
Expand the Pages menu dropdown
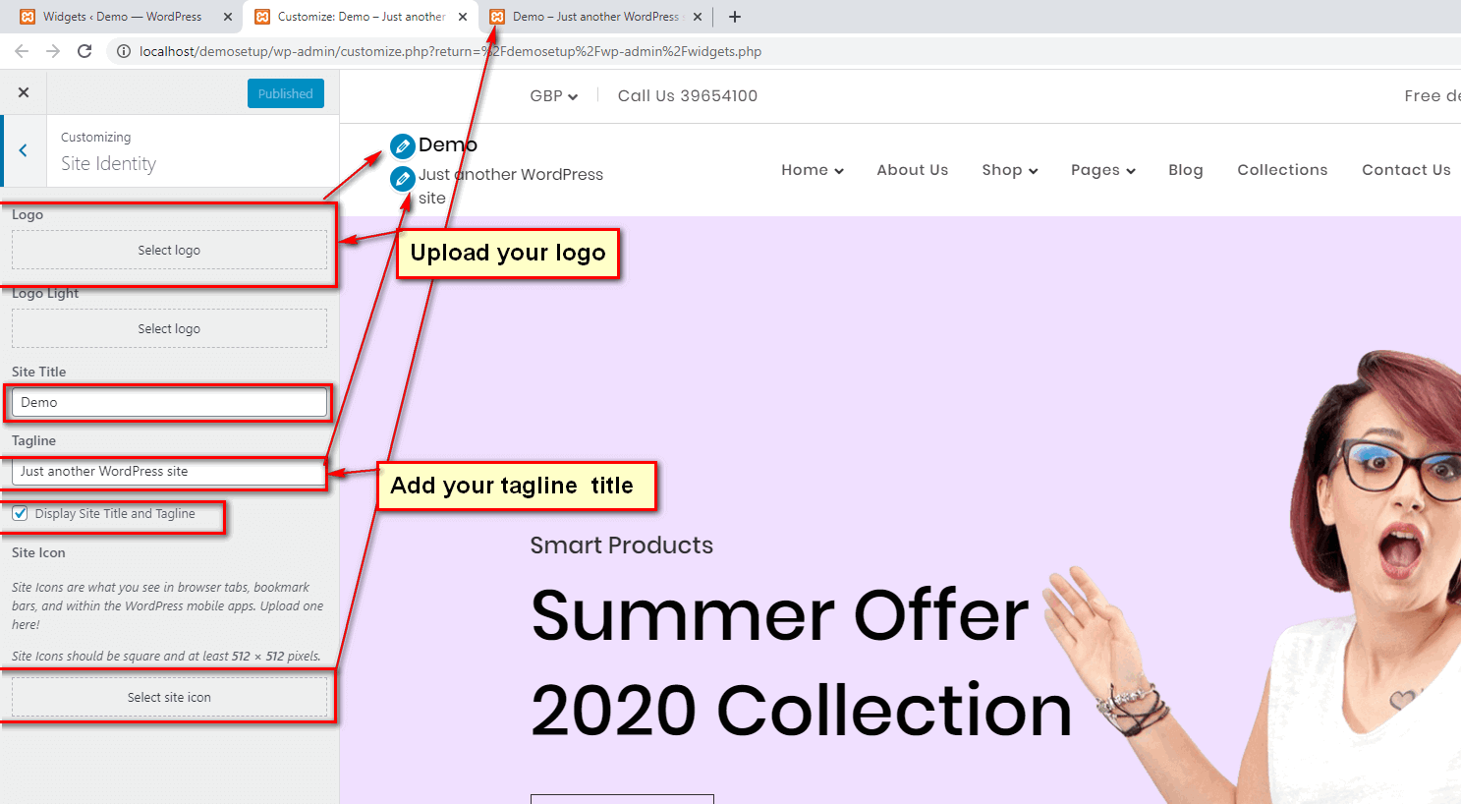tap(1103, 170)
